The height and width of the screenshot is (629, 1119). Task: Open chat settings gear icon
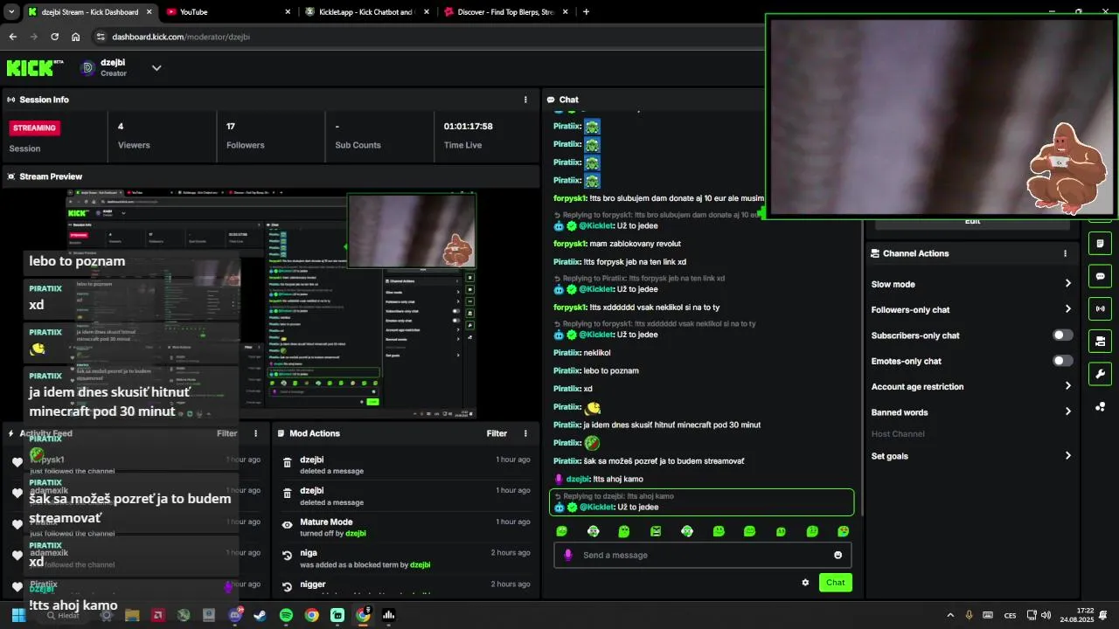805,583
